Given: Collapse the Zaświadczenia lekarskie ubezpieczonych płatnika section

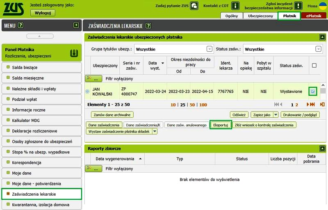Looking at the screenshot, I should pyautogui.click(x=322, y=37).
